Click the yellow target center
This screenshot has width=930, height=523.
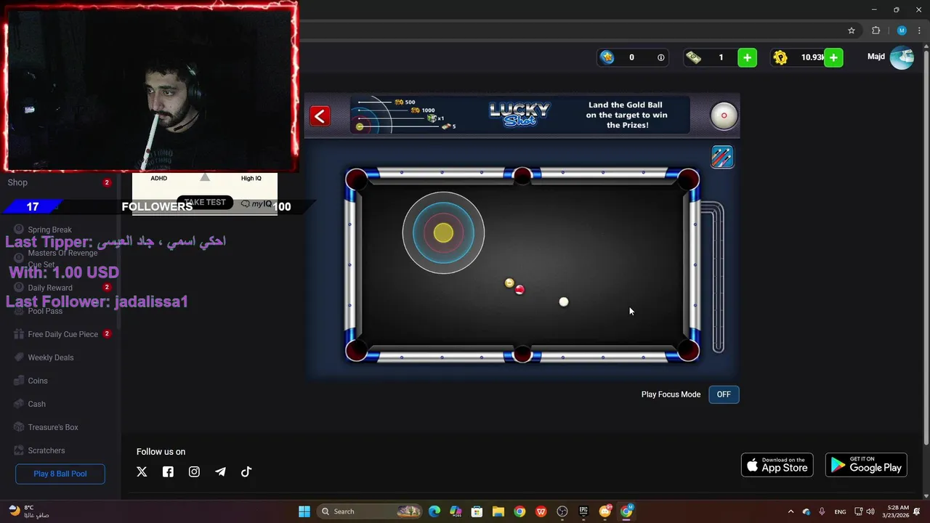443,232
